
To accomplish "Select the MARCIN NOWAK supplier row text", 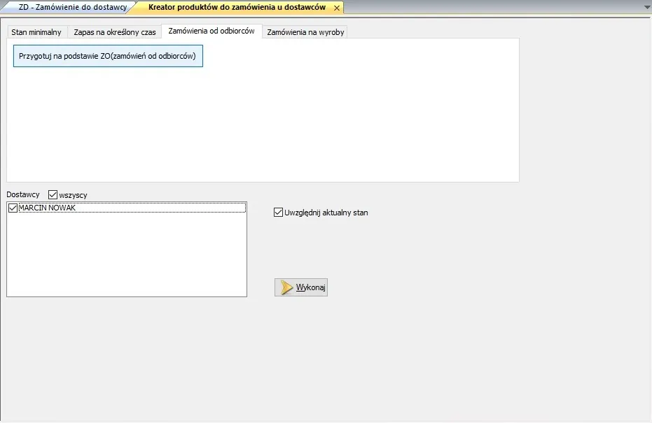I will [x=47, y=208].
